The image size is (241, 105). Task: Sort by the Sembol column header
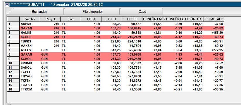coord(30,19)
